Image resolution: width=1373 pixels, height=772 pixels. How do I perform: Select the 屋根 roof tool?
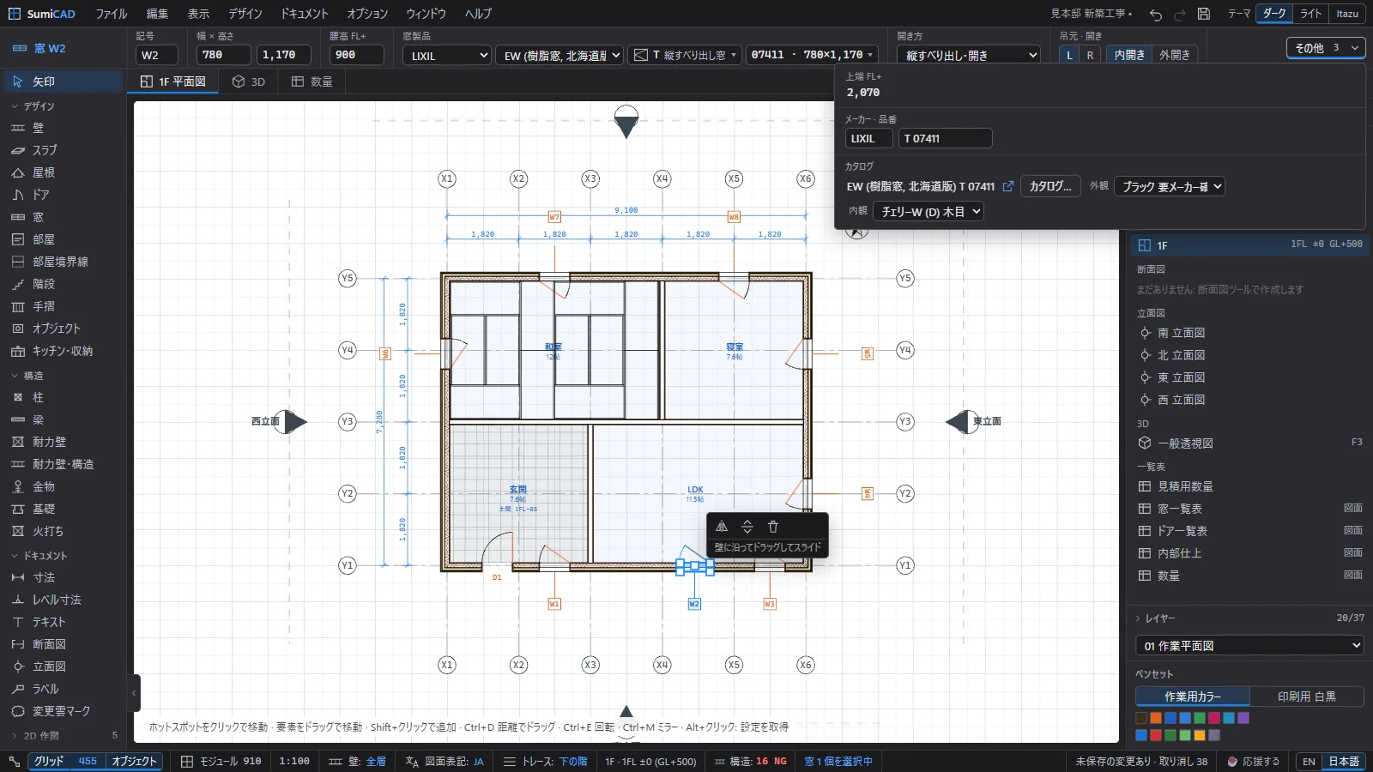63,172
